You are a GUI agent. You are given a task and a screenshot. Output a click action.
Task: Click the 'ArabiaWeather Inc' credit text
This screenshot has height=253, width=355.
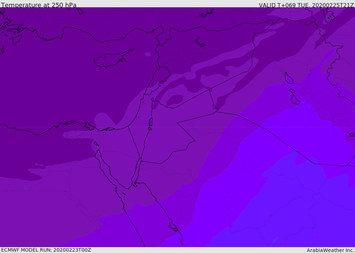pyautogui.click(x=330, y=250)
